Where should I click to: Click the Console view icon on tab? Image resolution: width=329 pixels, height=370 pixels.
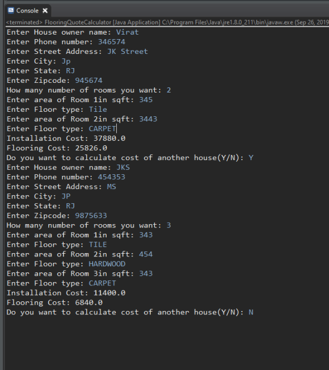click(11, 10)
